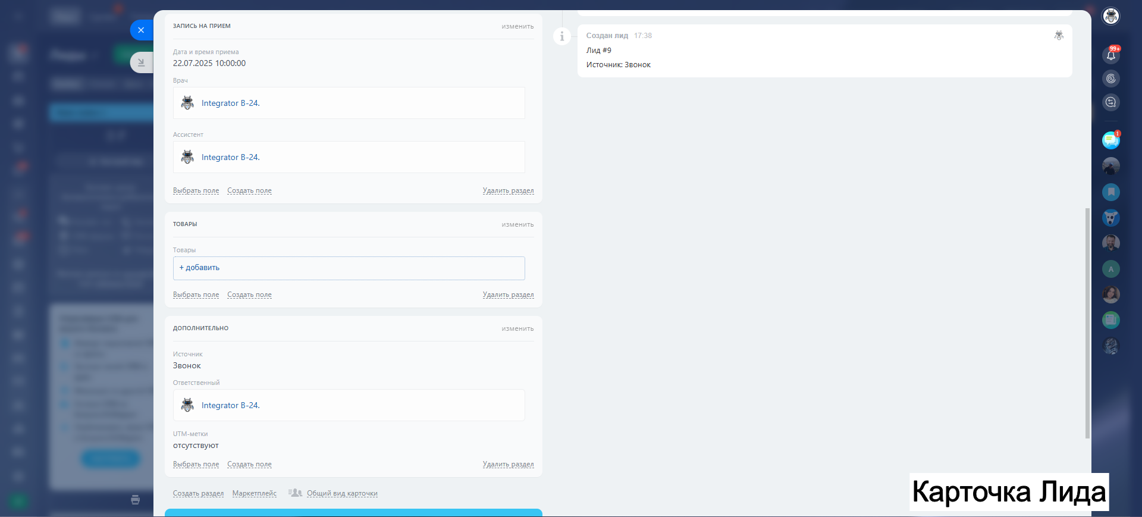Open the Маркетплейс link

point(255,493)
